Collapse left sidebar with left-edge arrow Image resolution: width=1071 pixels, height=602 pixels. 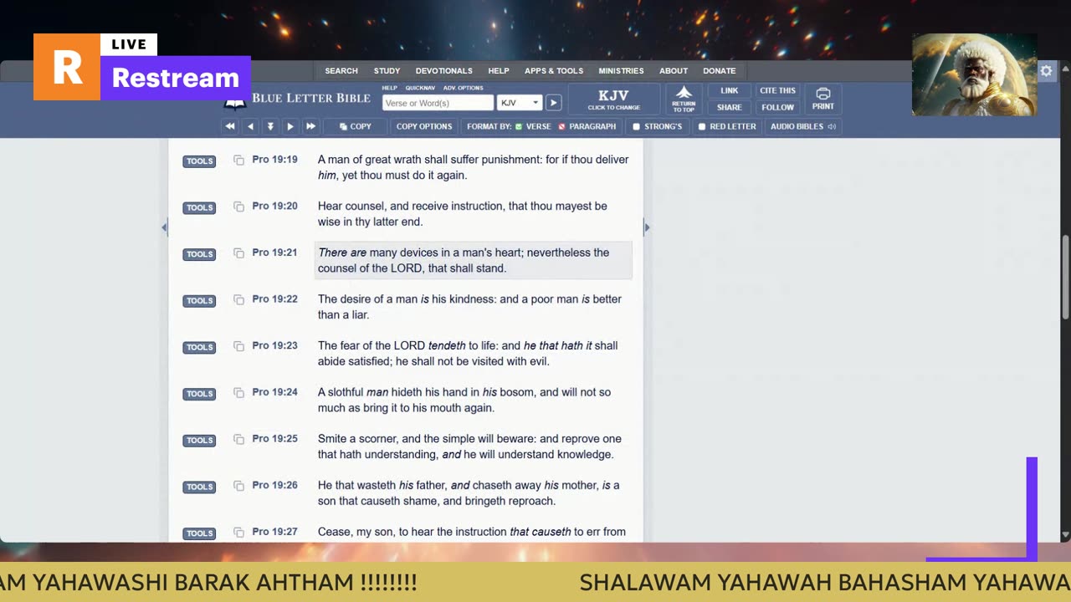(164, 227)
